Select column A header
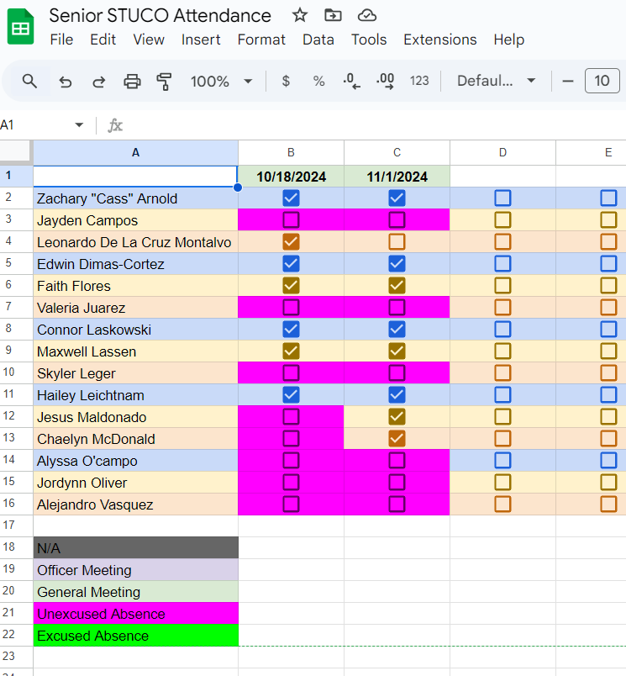Screen dimensions: 626x676 tap(136, 153)
